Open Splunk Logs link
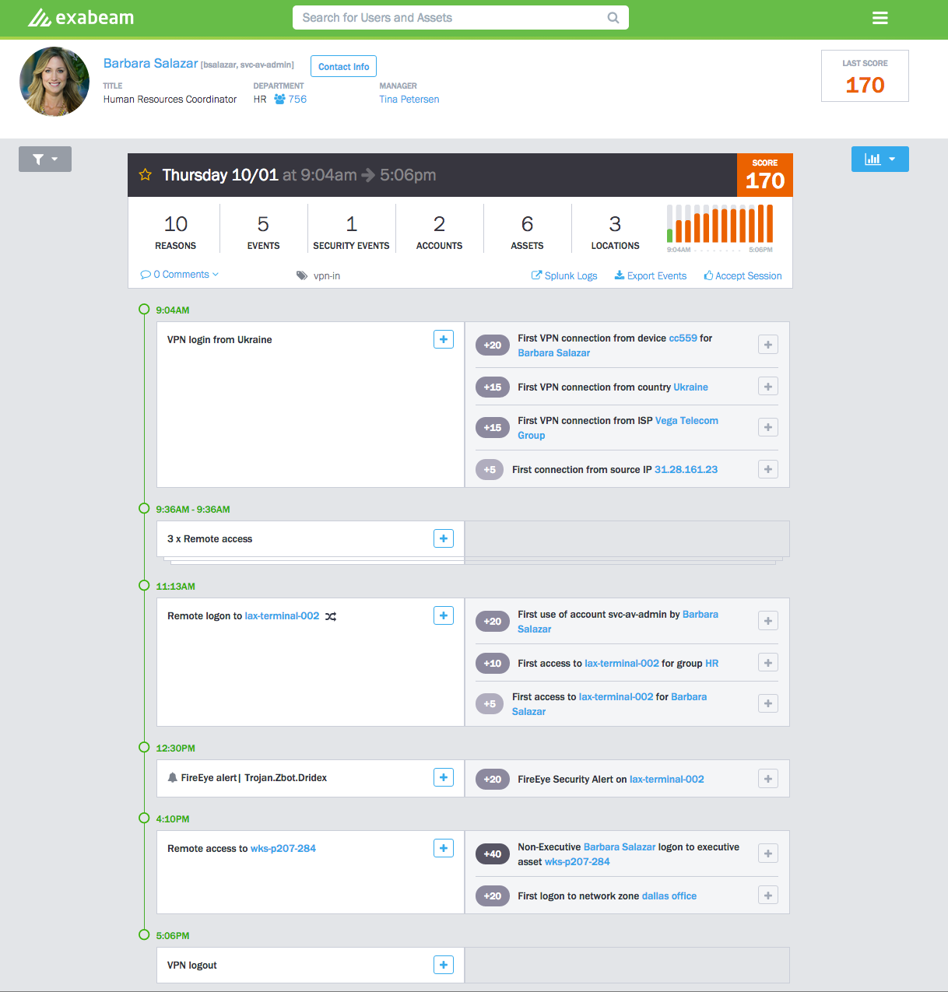Viewport: 948px width, 992px height. click(x=564, y=275)
